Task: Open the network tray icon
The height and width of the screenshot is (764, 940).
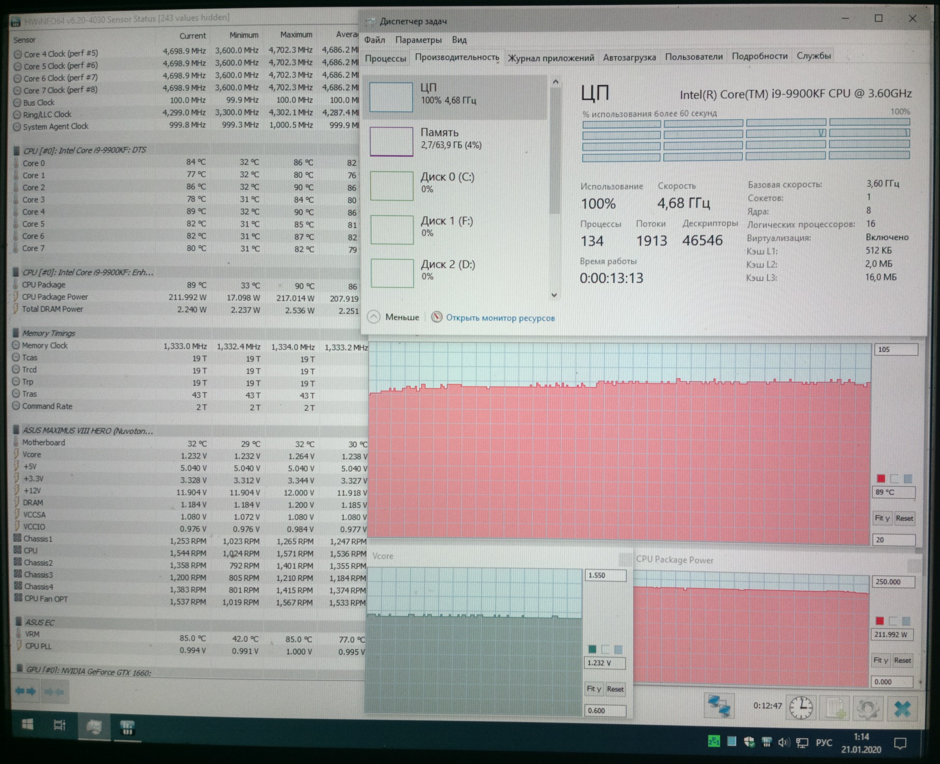Action: pyautogui.click(x=802, y=743)
